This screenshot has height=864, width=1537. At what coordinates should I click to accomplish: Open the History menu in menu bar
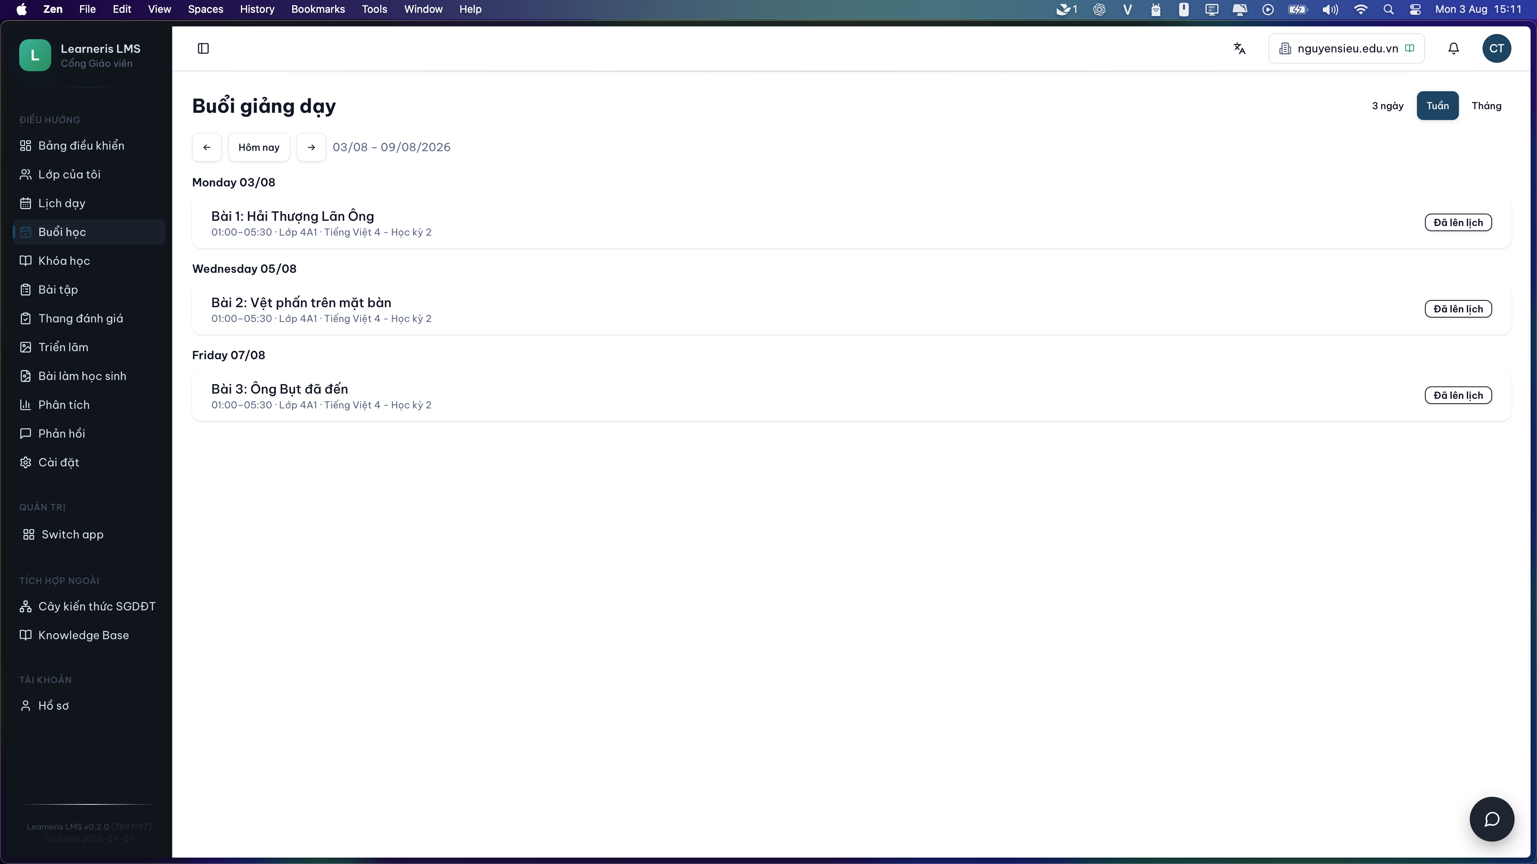tap(257, 9)
